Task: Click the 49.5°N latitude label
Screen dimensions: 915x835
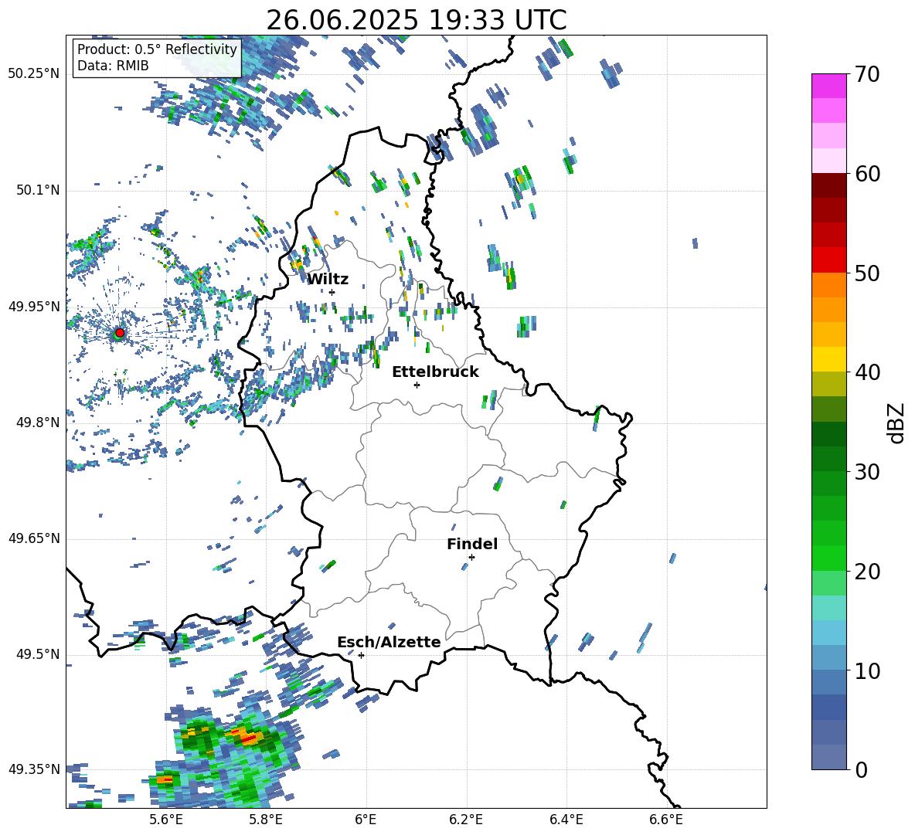Action: (38, 654)
